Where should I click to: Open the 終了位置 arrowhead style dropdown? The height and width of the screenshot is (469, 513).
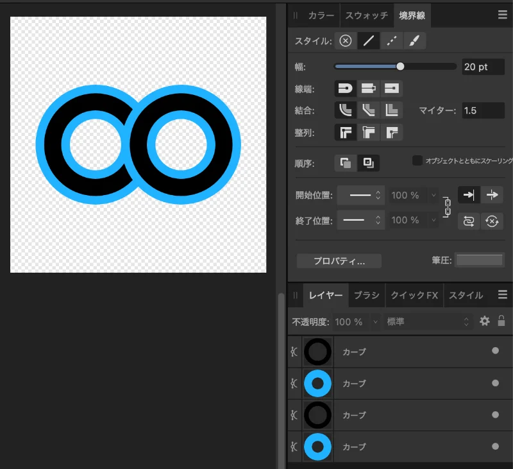(361, 220)
